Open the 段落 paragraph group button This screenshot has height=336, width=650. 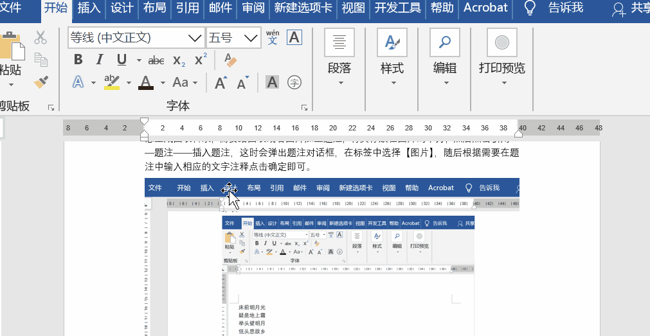coord(339,57)
